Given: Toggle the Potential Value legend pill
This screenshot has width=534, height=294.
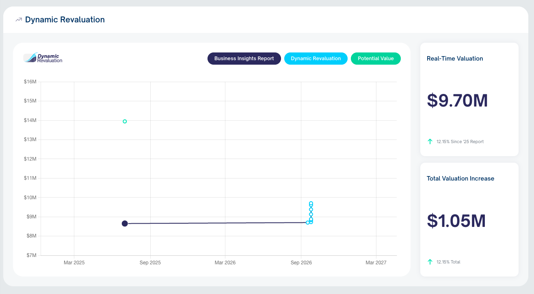Looking at the screenshot, I should pyautogui.click(x=376, y=59).
